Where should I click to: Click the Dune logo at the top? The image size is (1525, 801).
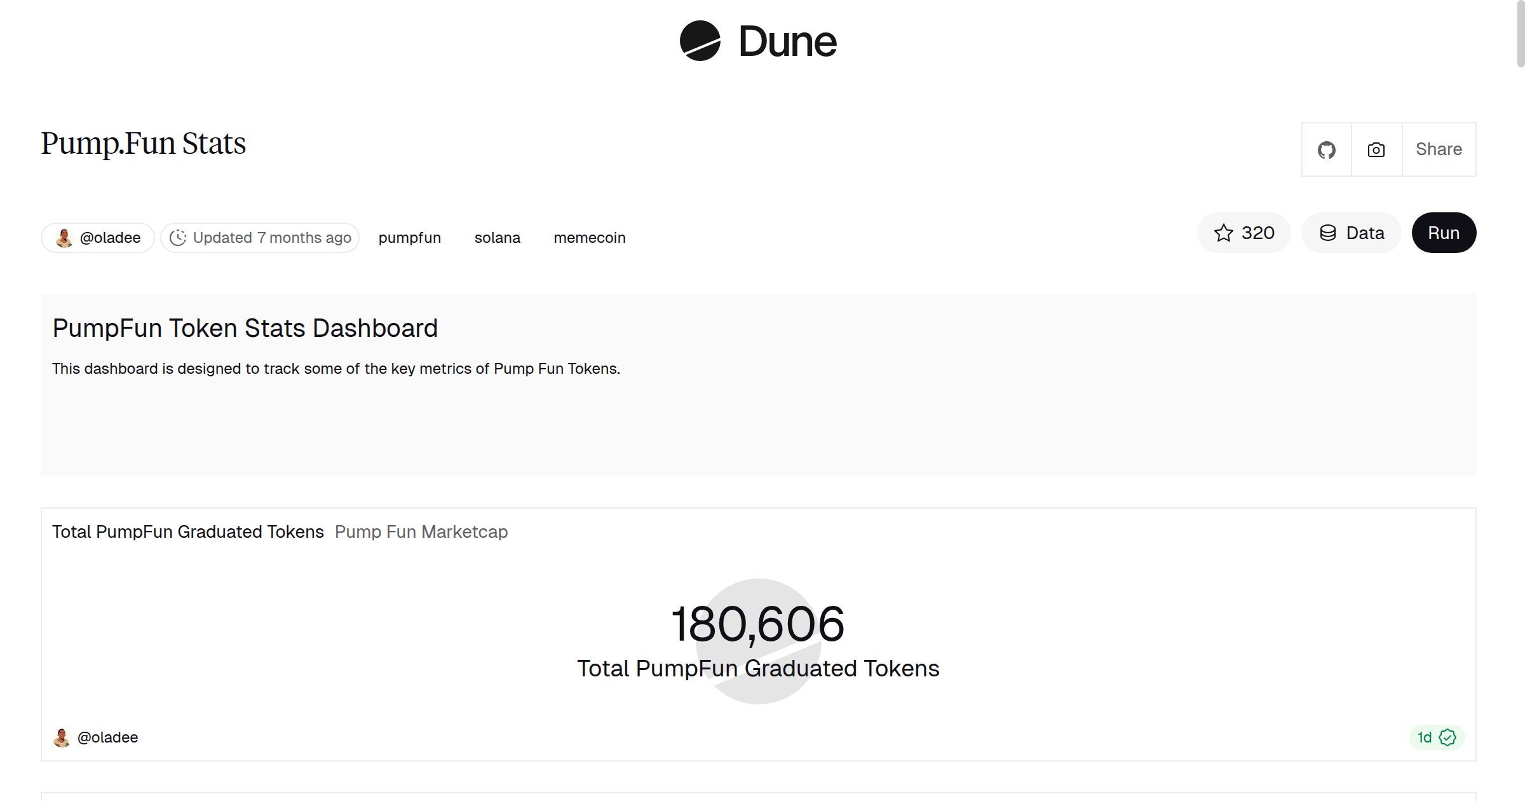coord(757,41)
